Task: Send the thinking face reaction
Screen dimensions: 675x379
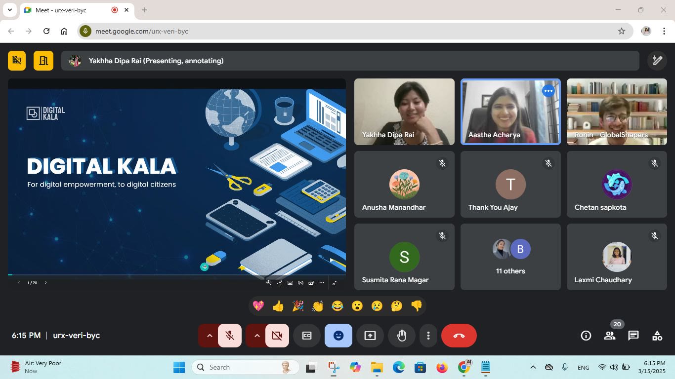Action: (x=397, y=306)
